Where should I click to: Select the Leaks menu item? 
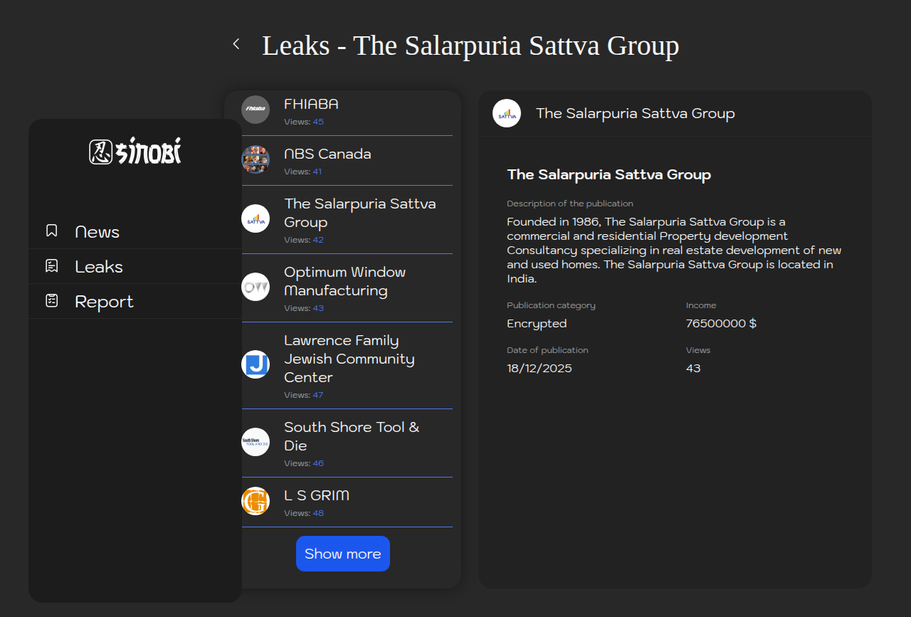coord(99,267)
